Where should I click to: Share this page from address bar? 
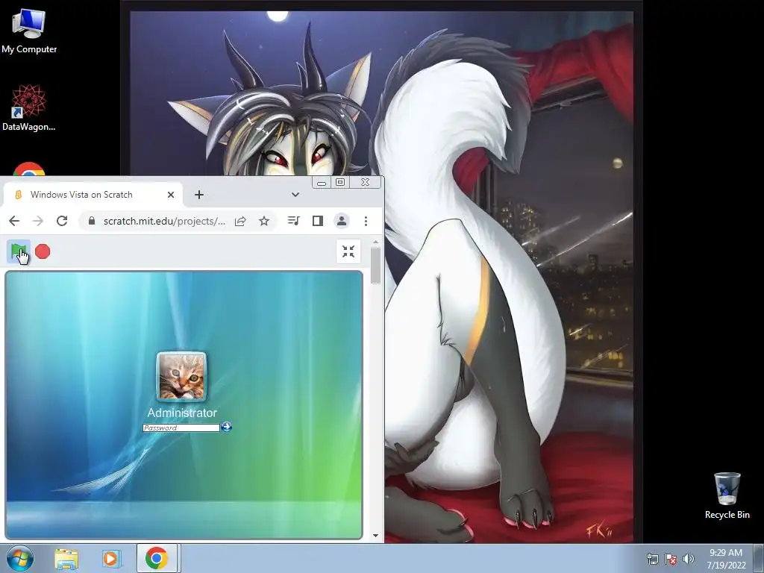click(x=240, y=221)
